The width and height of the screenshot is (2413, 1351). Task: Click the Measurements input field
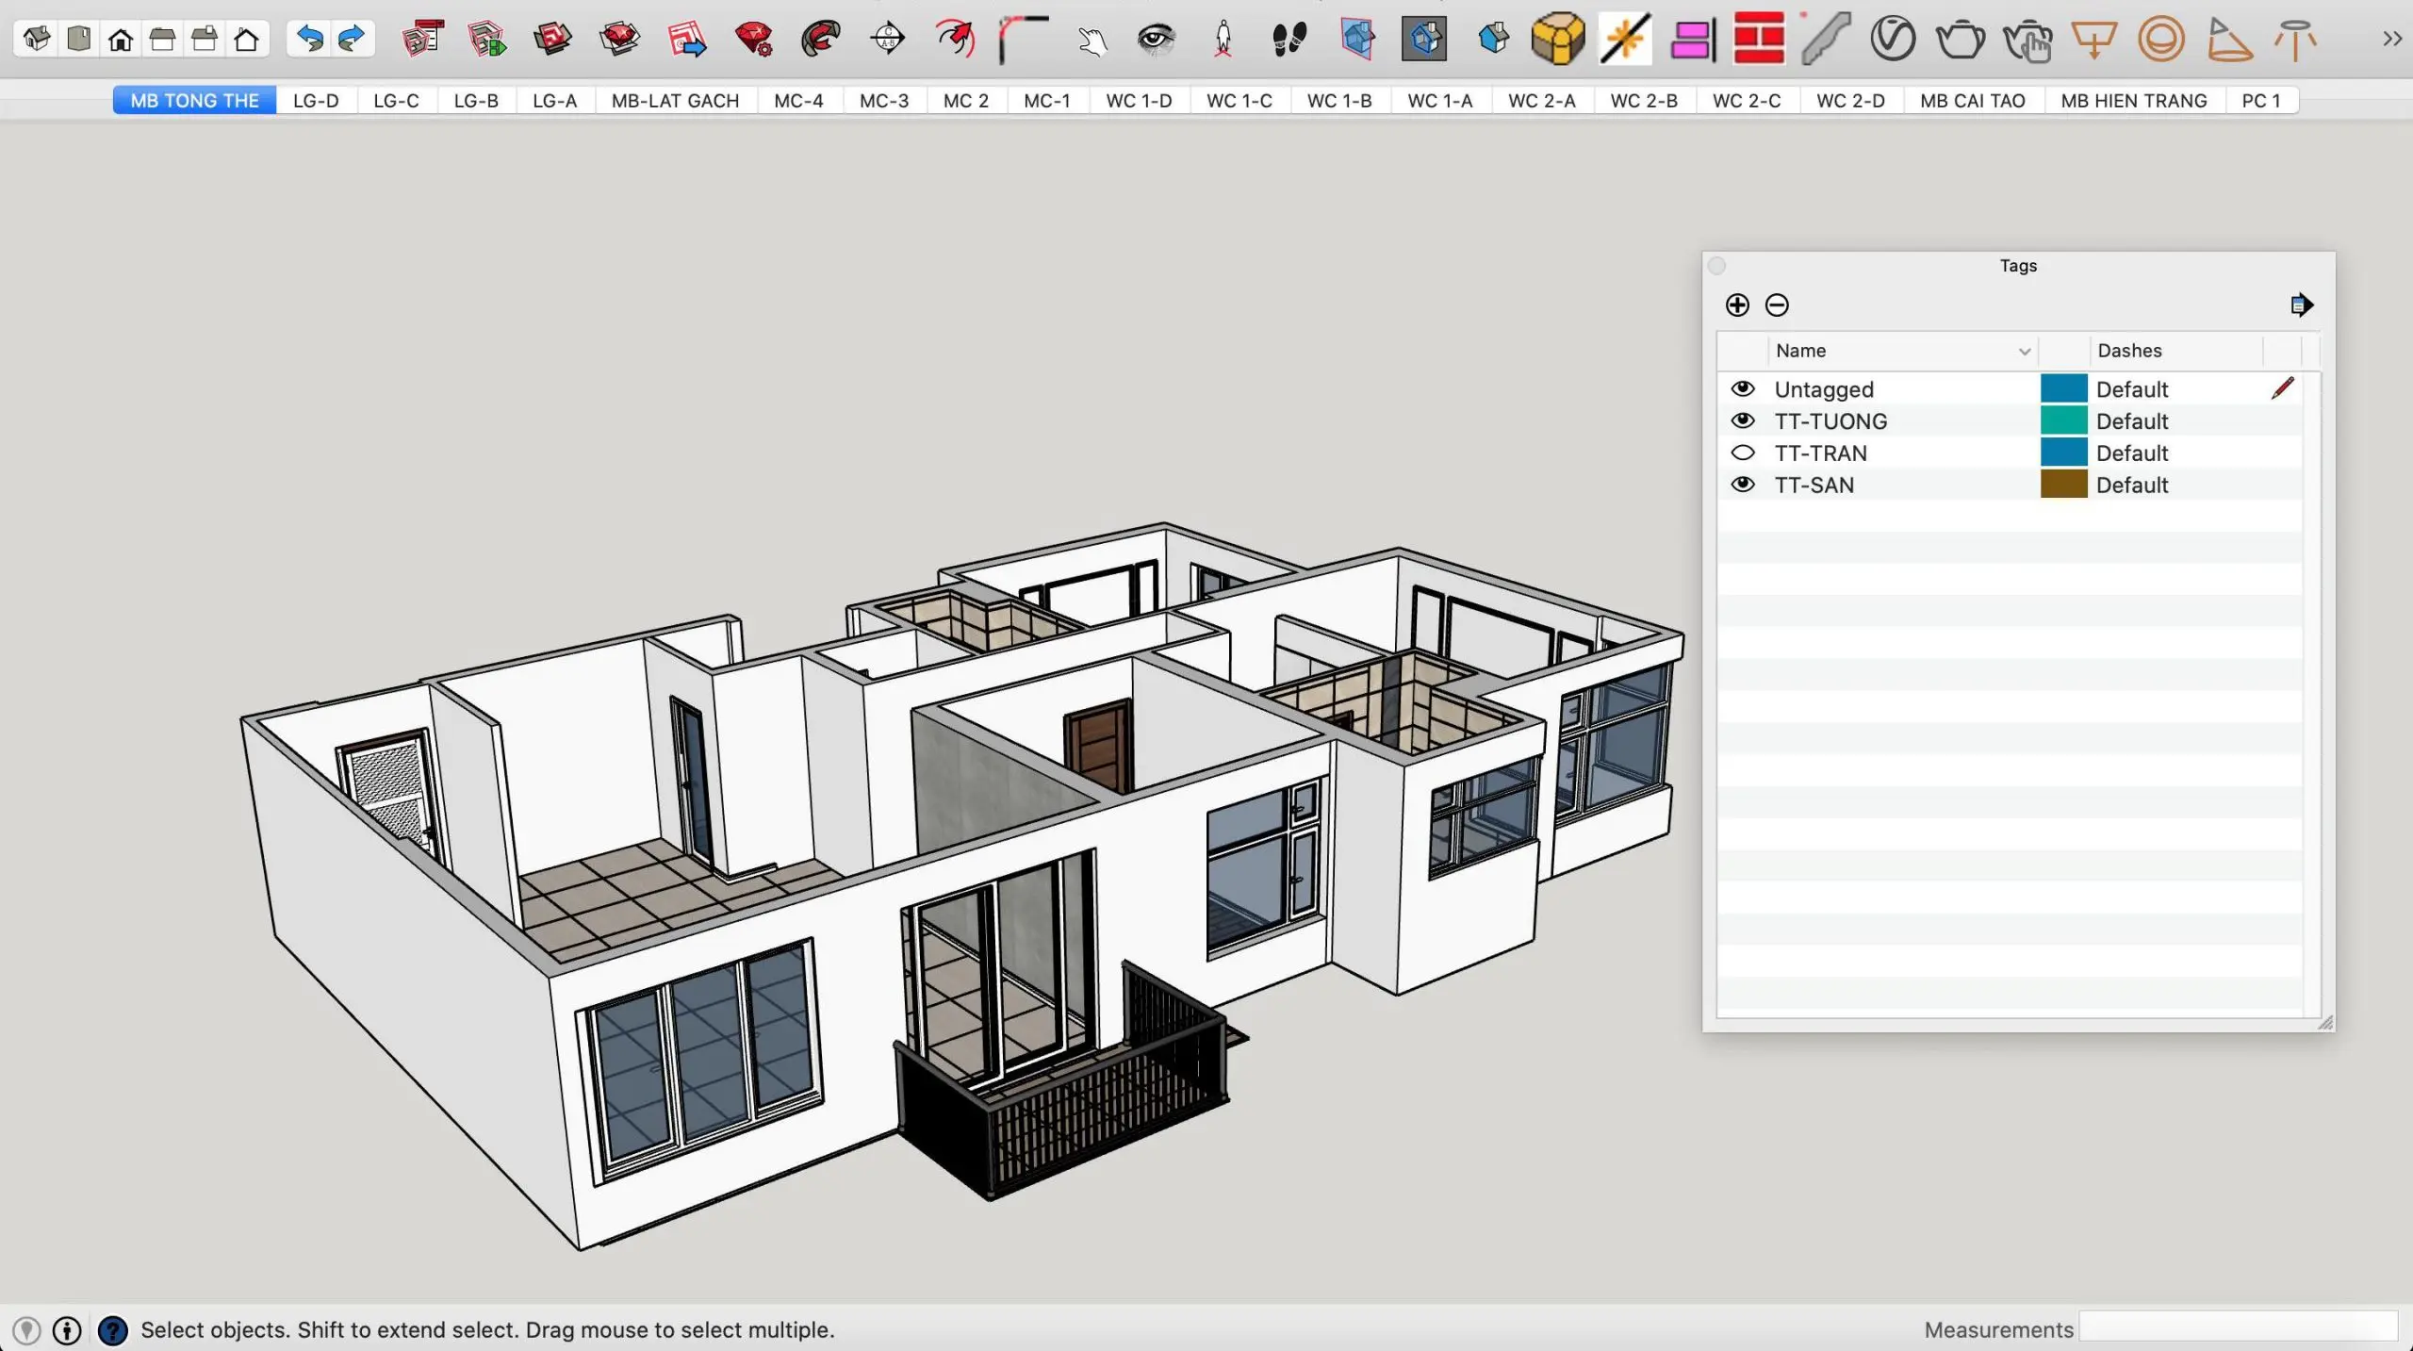2238,1327
